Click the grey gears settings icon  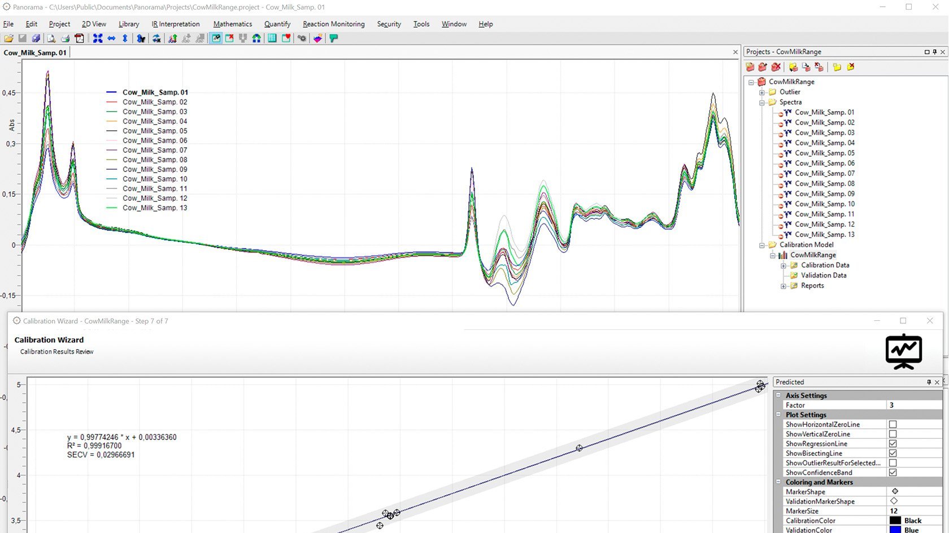tap(302, 38)
